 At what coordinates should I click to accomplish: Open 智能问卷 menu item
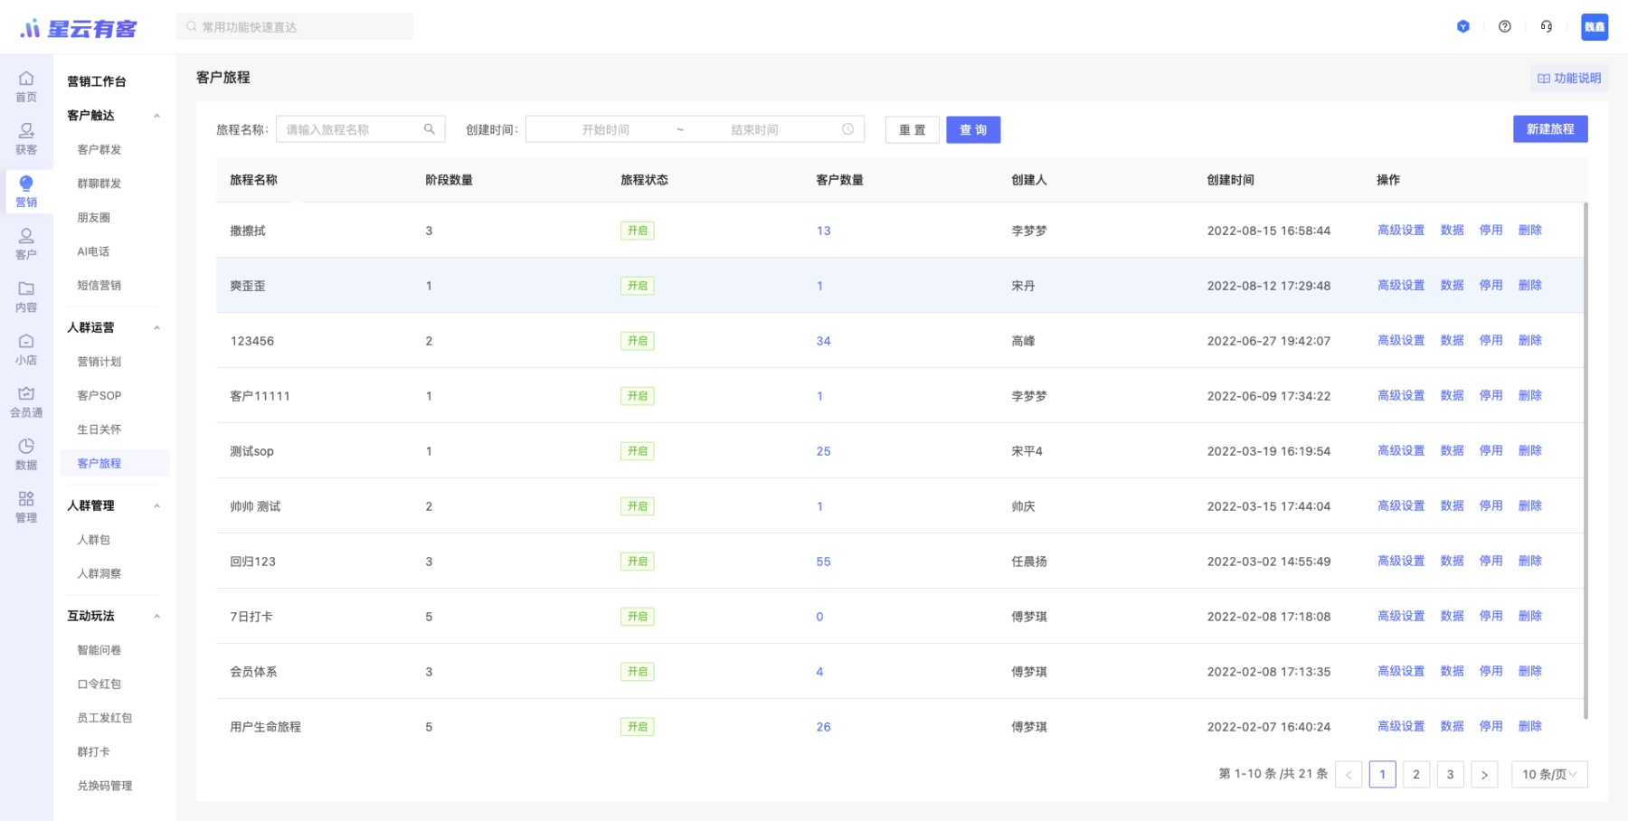(x=99, y=650)
